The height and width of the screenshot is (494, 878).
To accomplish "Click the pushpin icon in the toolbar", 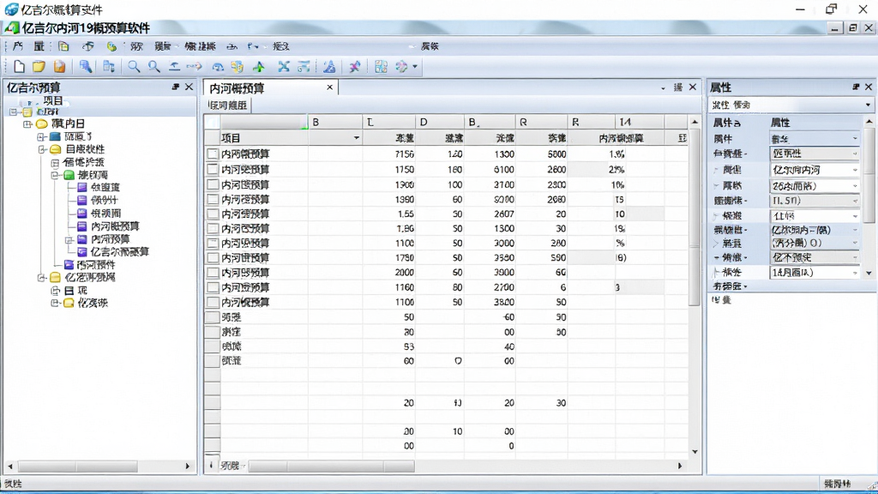I will pos(354,67).
